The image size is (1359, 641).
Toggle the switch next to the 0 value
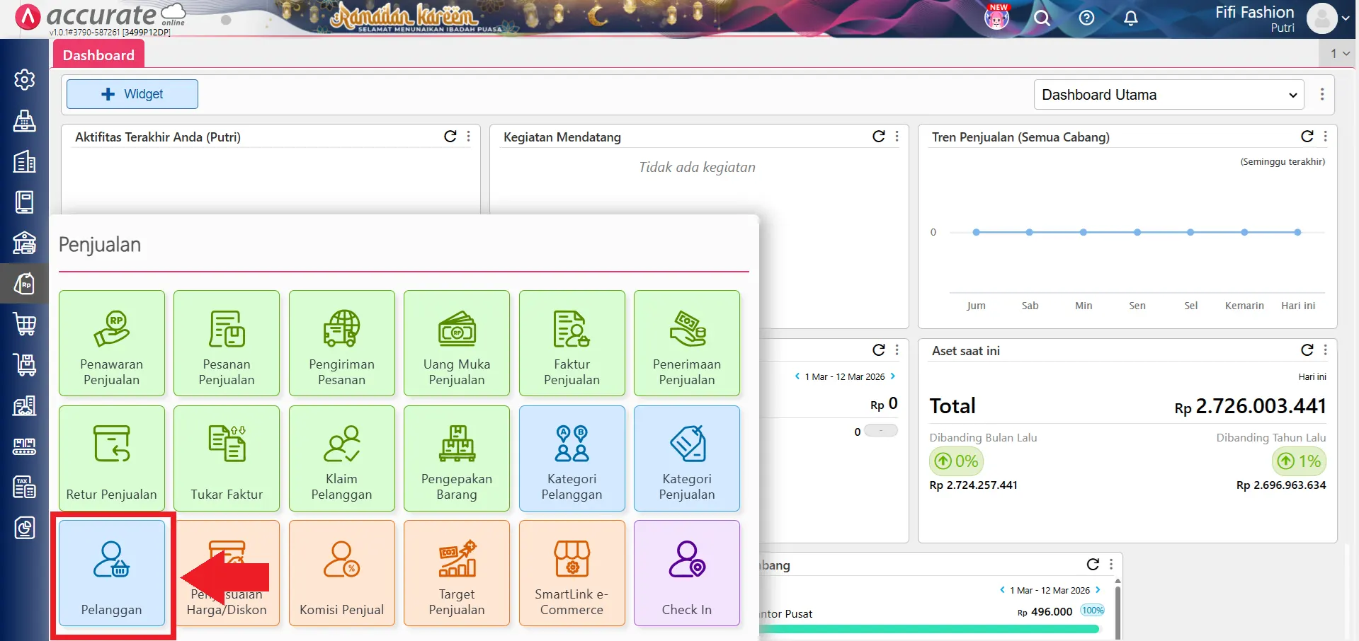881,431
